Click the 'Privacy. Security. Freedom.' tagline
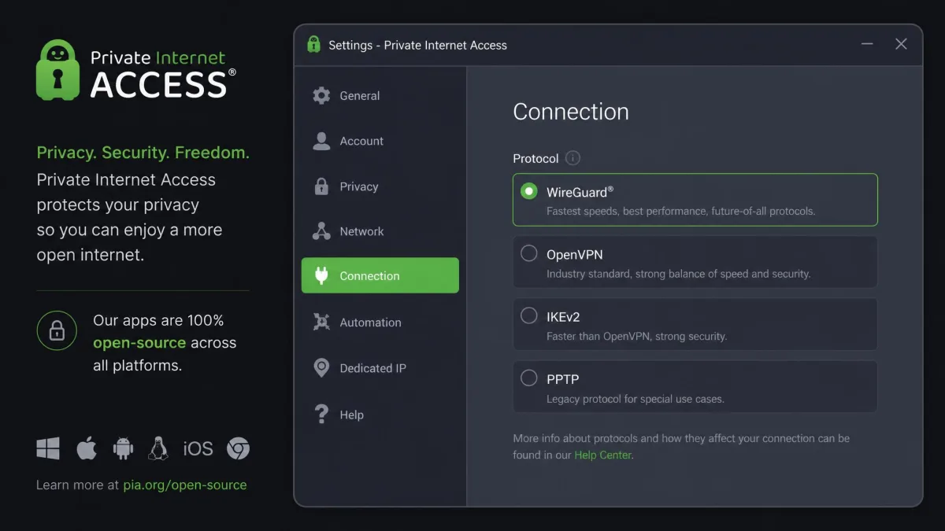This screenshot has width=945, height=531. pyautogui.click(x=143, y=153)
